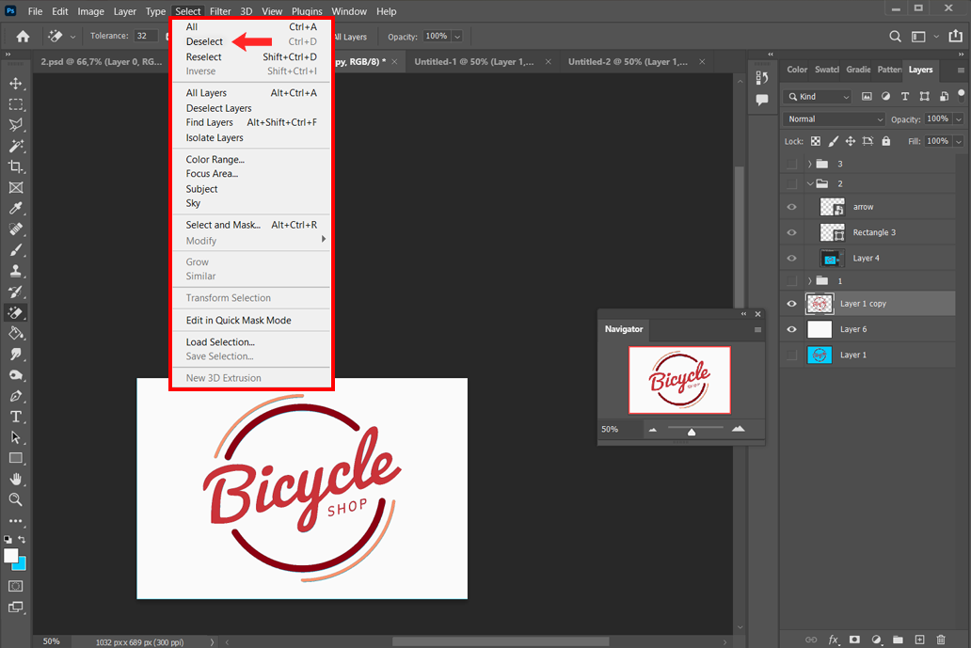Hide the Rectangle 3 layer
This screenshot has width=971, height=648.
(791, 232)
